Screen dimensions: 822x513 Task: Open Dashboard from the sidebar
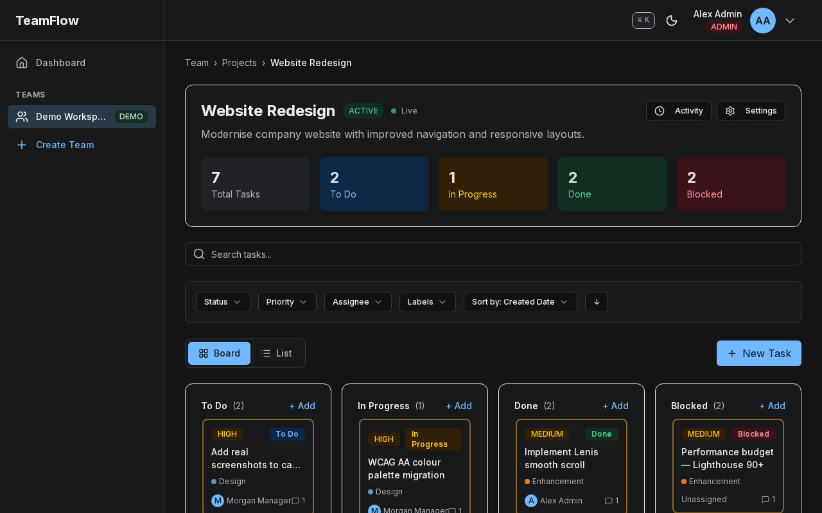pos(60,63)
